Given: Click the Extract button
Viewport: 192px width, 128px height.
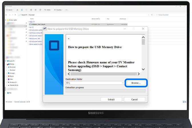Looking at the screenshot, I should 111,100.
